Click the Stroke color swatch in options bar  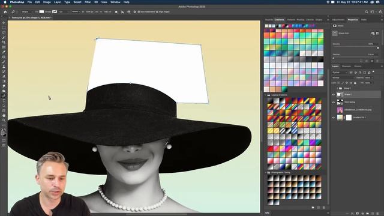[x=55, y=12]
